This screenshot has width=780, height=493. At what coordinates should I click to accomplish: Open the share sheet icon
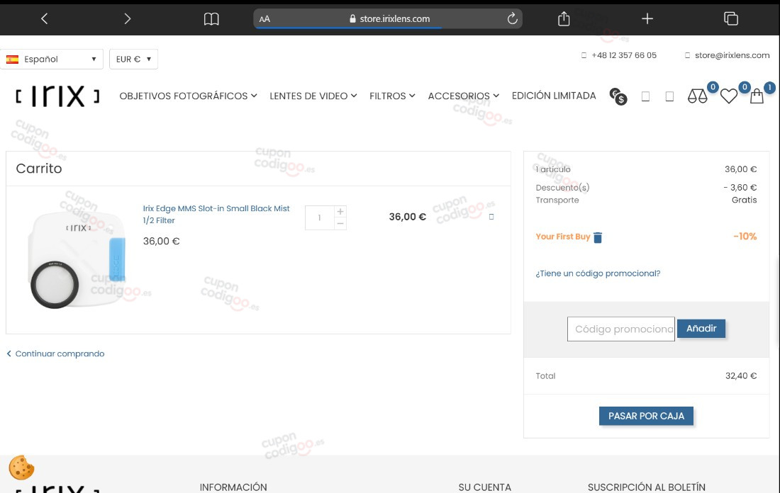pyautogui.click(x=564, y=19)
